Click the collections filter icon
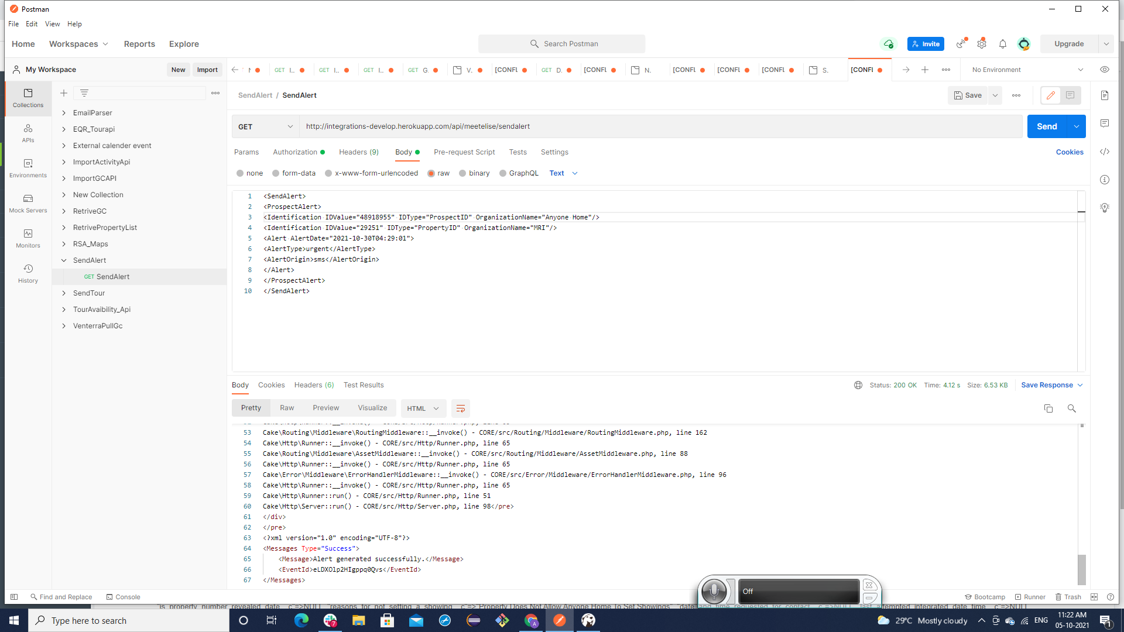This screenshot has height=632, width=1124. [x=84, y=93]
